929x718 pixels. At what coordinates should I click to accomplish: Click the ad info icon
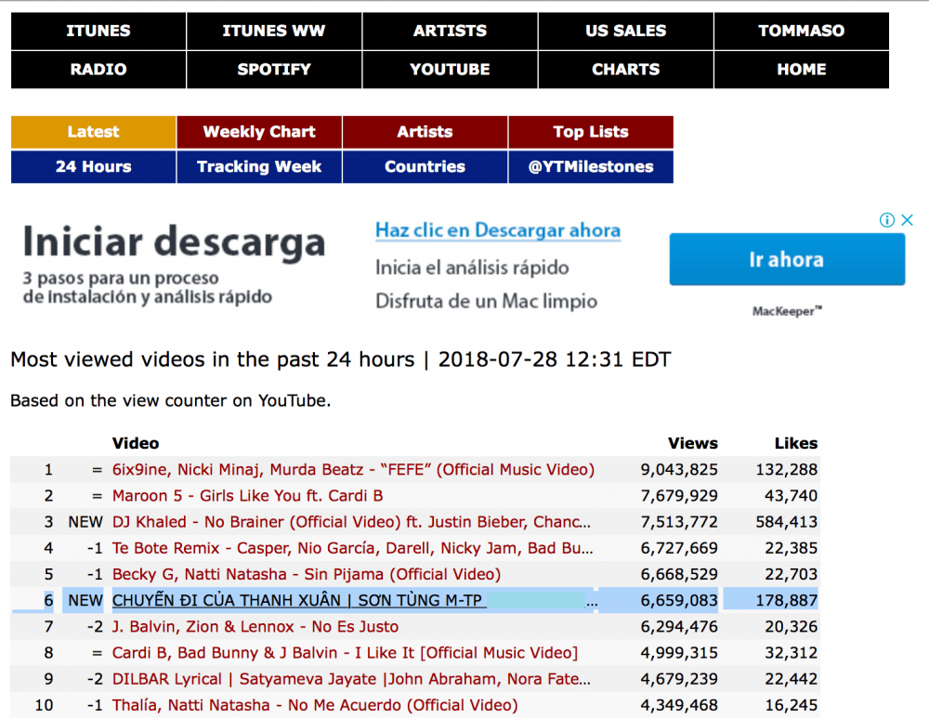[887, 220]
